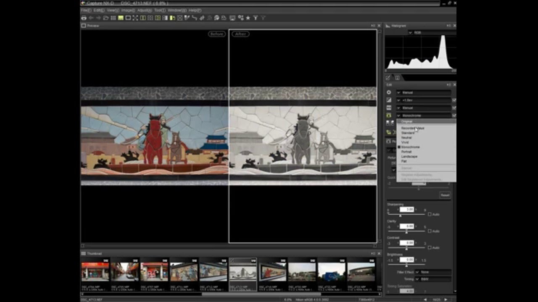Click the Print icon in the toolbar
538x302 pixels.
84,18
